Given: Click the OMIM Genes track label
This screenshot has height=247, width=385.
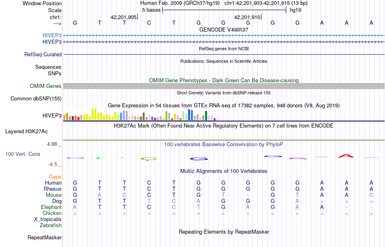Looking at the screenshot, I should click(46, 86).
